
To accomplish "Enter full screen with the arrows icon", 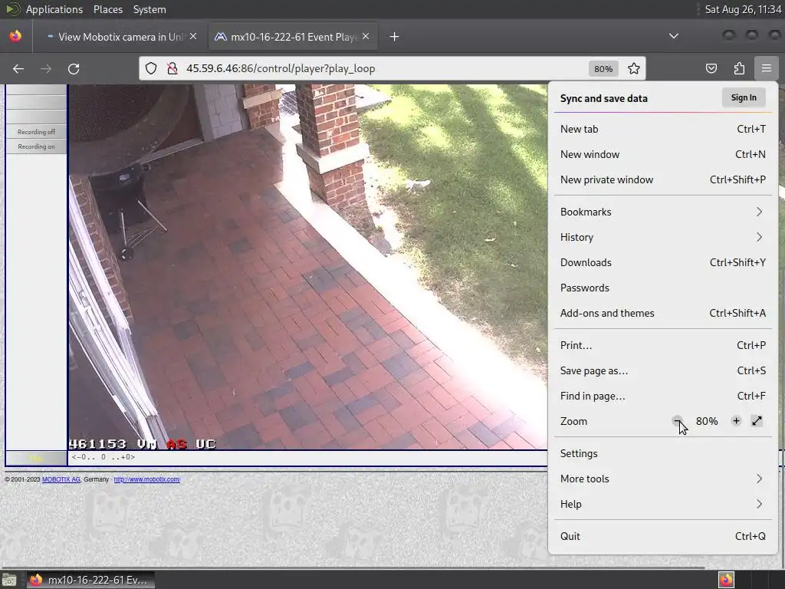I will [x=757, y=421].
